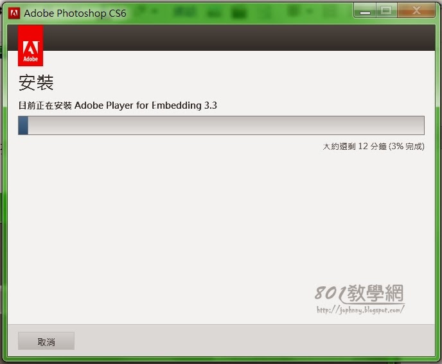Maximize the Adobe Photoshop CS6 installer window
The height and width of the screenshot is (364, 442).
(x=386, y=11)
